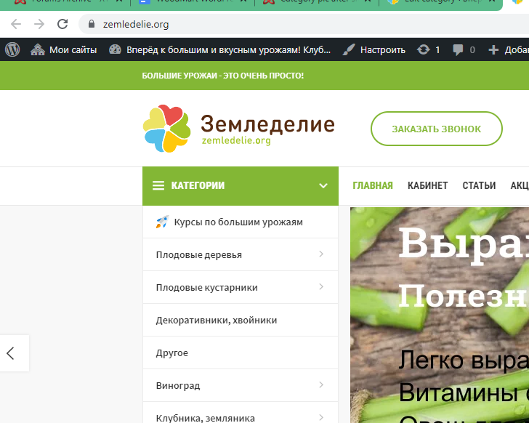Viewport: 529px width, 423px height.
Task: Click ЗАКАЗАТЬ ЗВОНОК button
Action: (436, 129)
